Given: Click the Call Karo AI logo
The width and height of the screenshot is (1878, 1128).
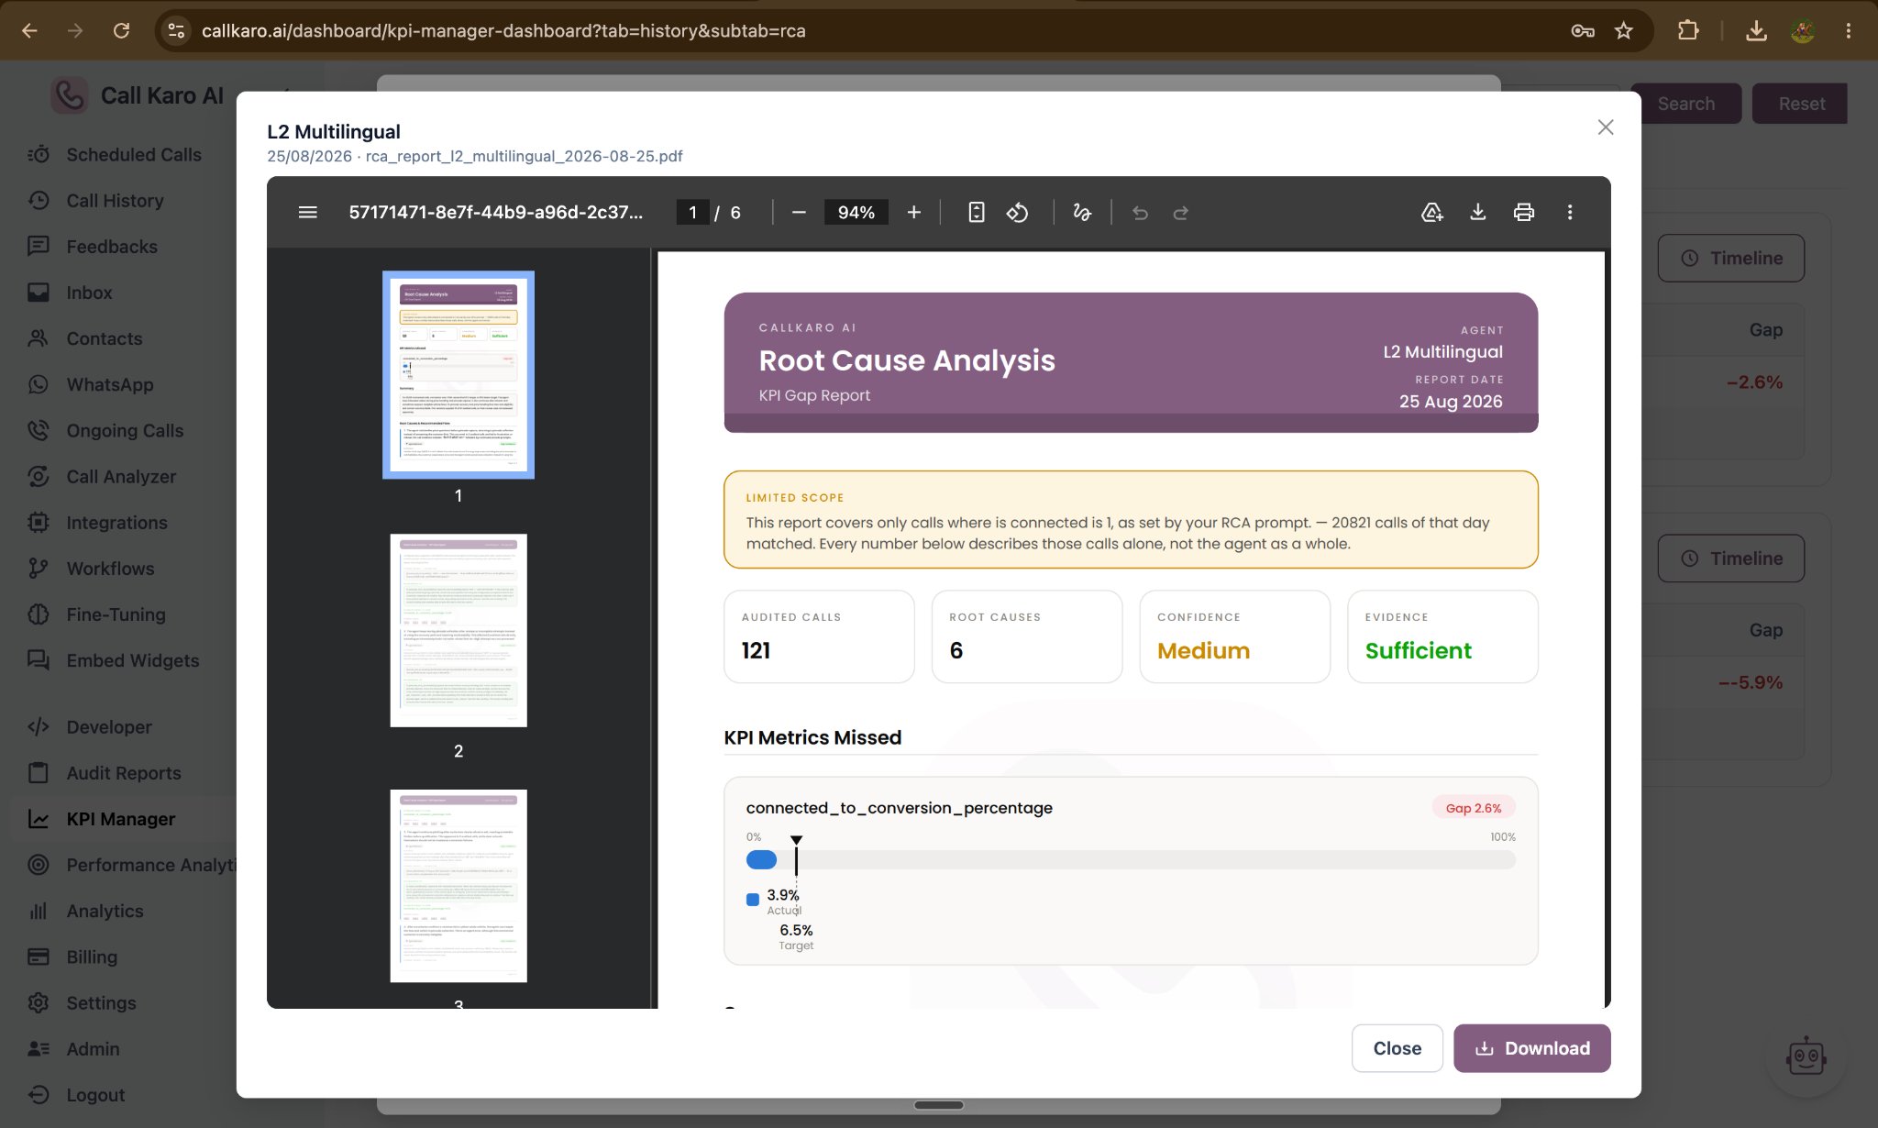Looking at the screenshot, I should [x=69, y=95].
